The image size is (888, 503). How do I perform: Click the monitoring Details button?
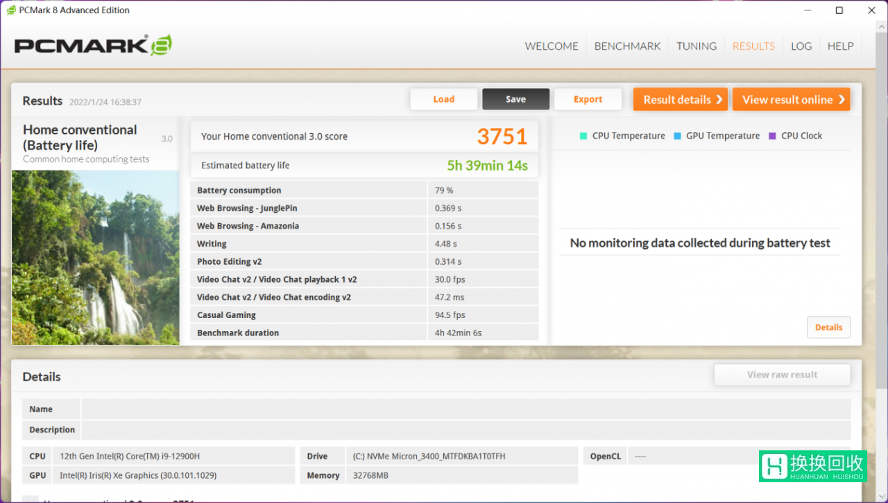(x=828, y=327)
